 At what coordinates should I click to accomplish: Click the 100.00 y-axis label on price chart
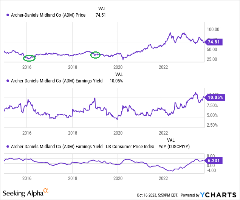point(213,29)
